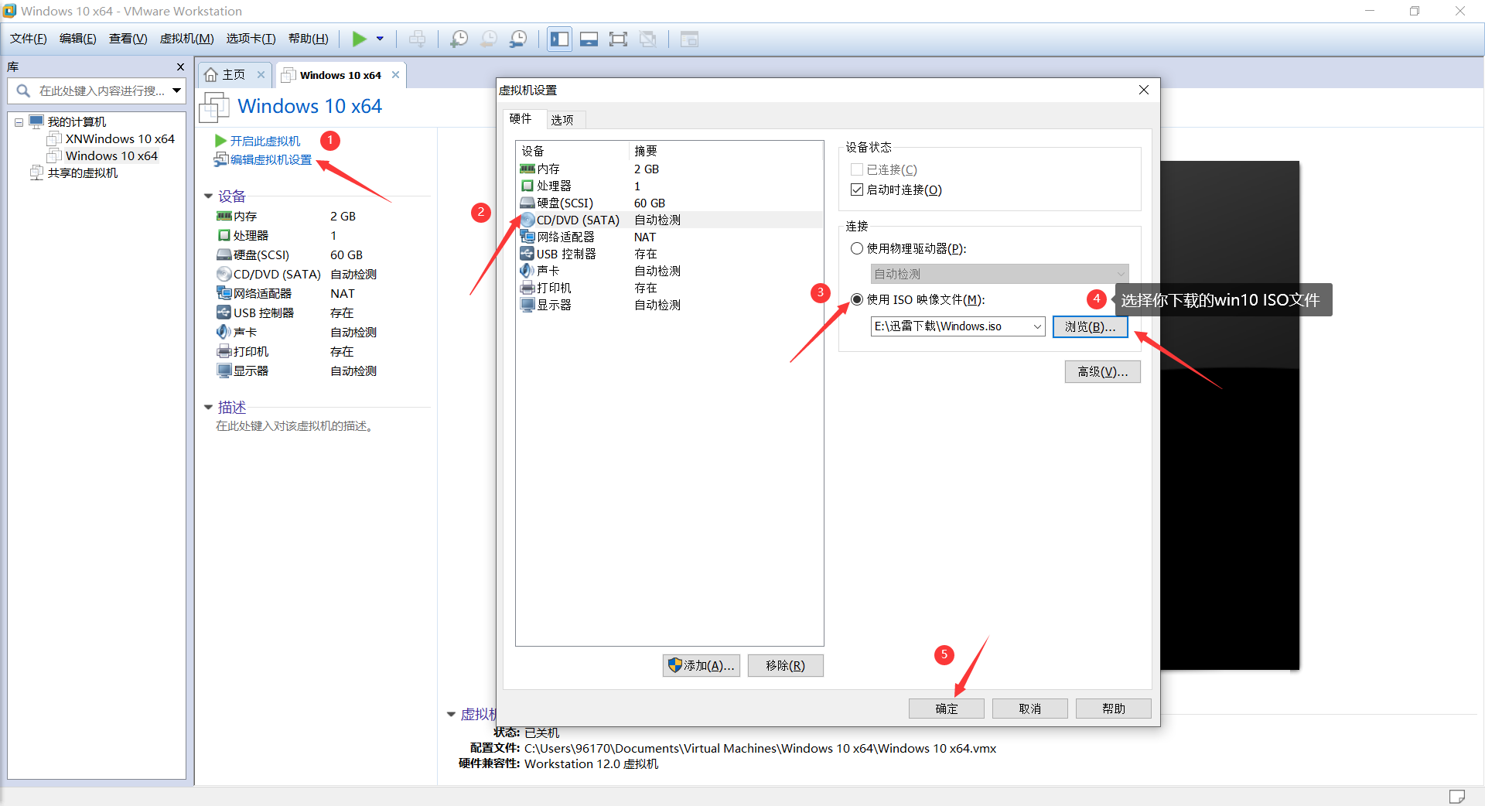Select 处理器 row in settings device list

pyautogui.click(x=669, y=186)
